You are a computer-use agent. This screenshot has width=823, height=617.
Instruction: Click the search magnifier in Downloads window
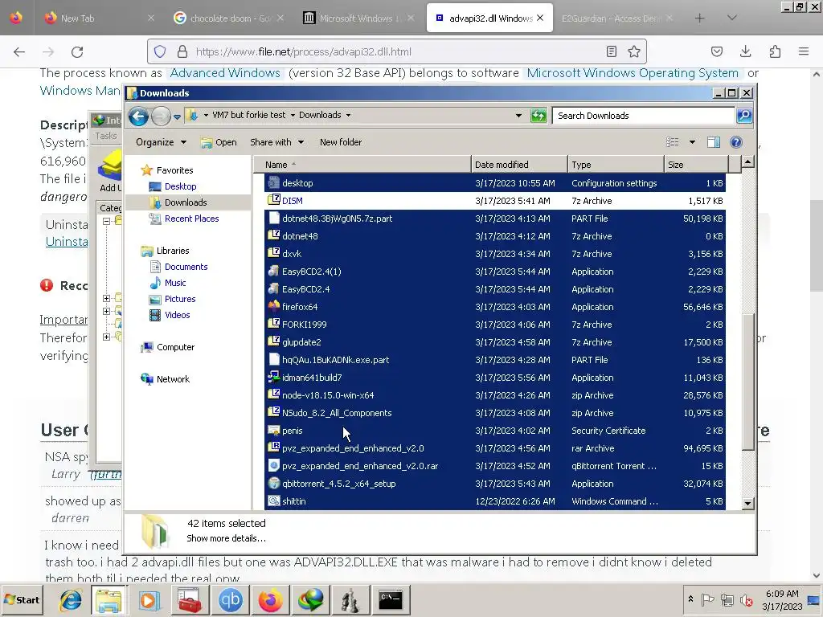tap(744, 116)
